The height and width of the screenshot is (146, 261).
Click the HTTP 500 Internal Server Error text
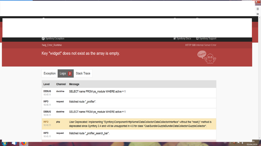pyautogui.click(x=201, y=45)
